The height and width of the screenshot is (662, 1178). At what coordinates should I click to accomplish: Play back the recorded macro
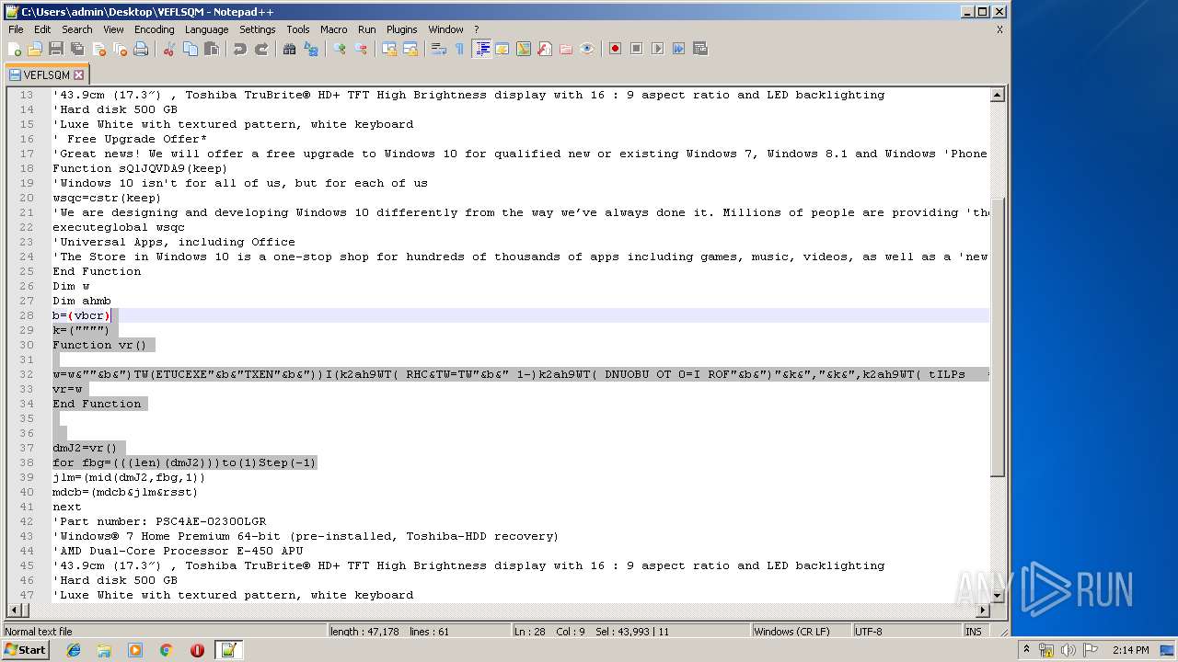tap(657, 49)
